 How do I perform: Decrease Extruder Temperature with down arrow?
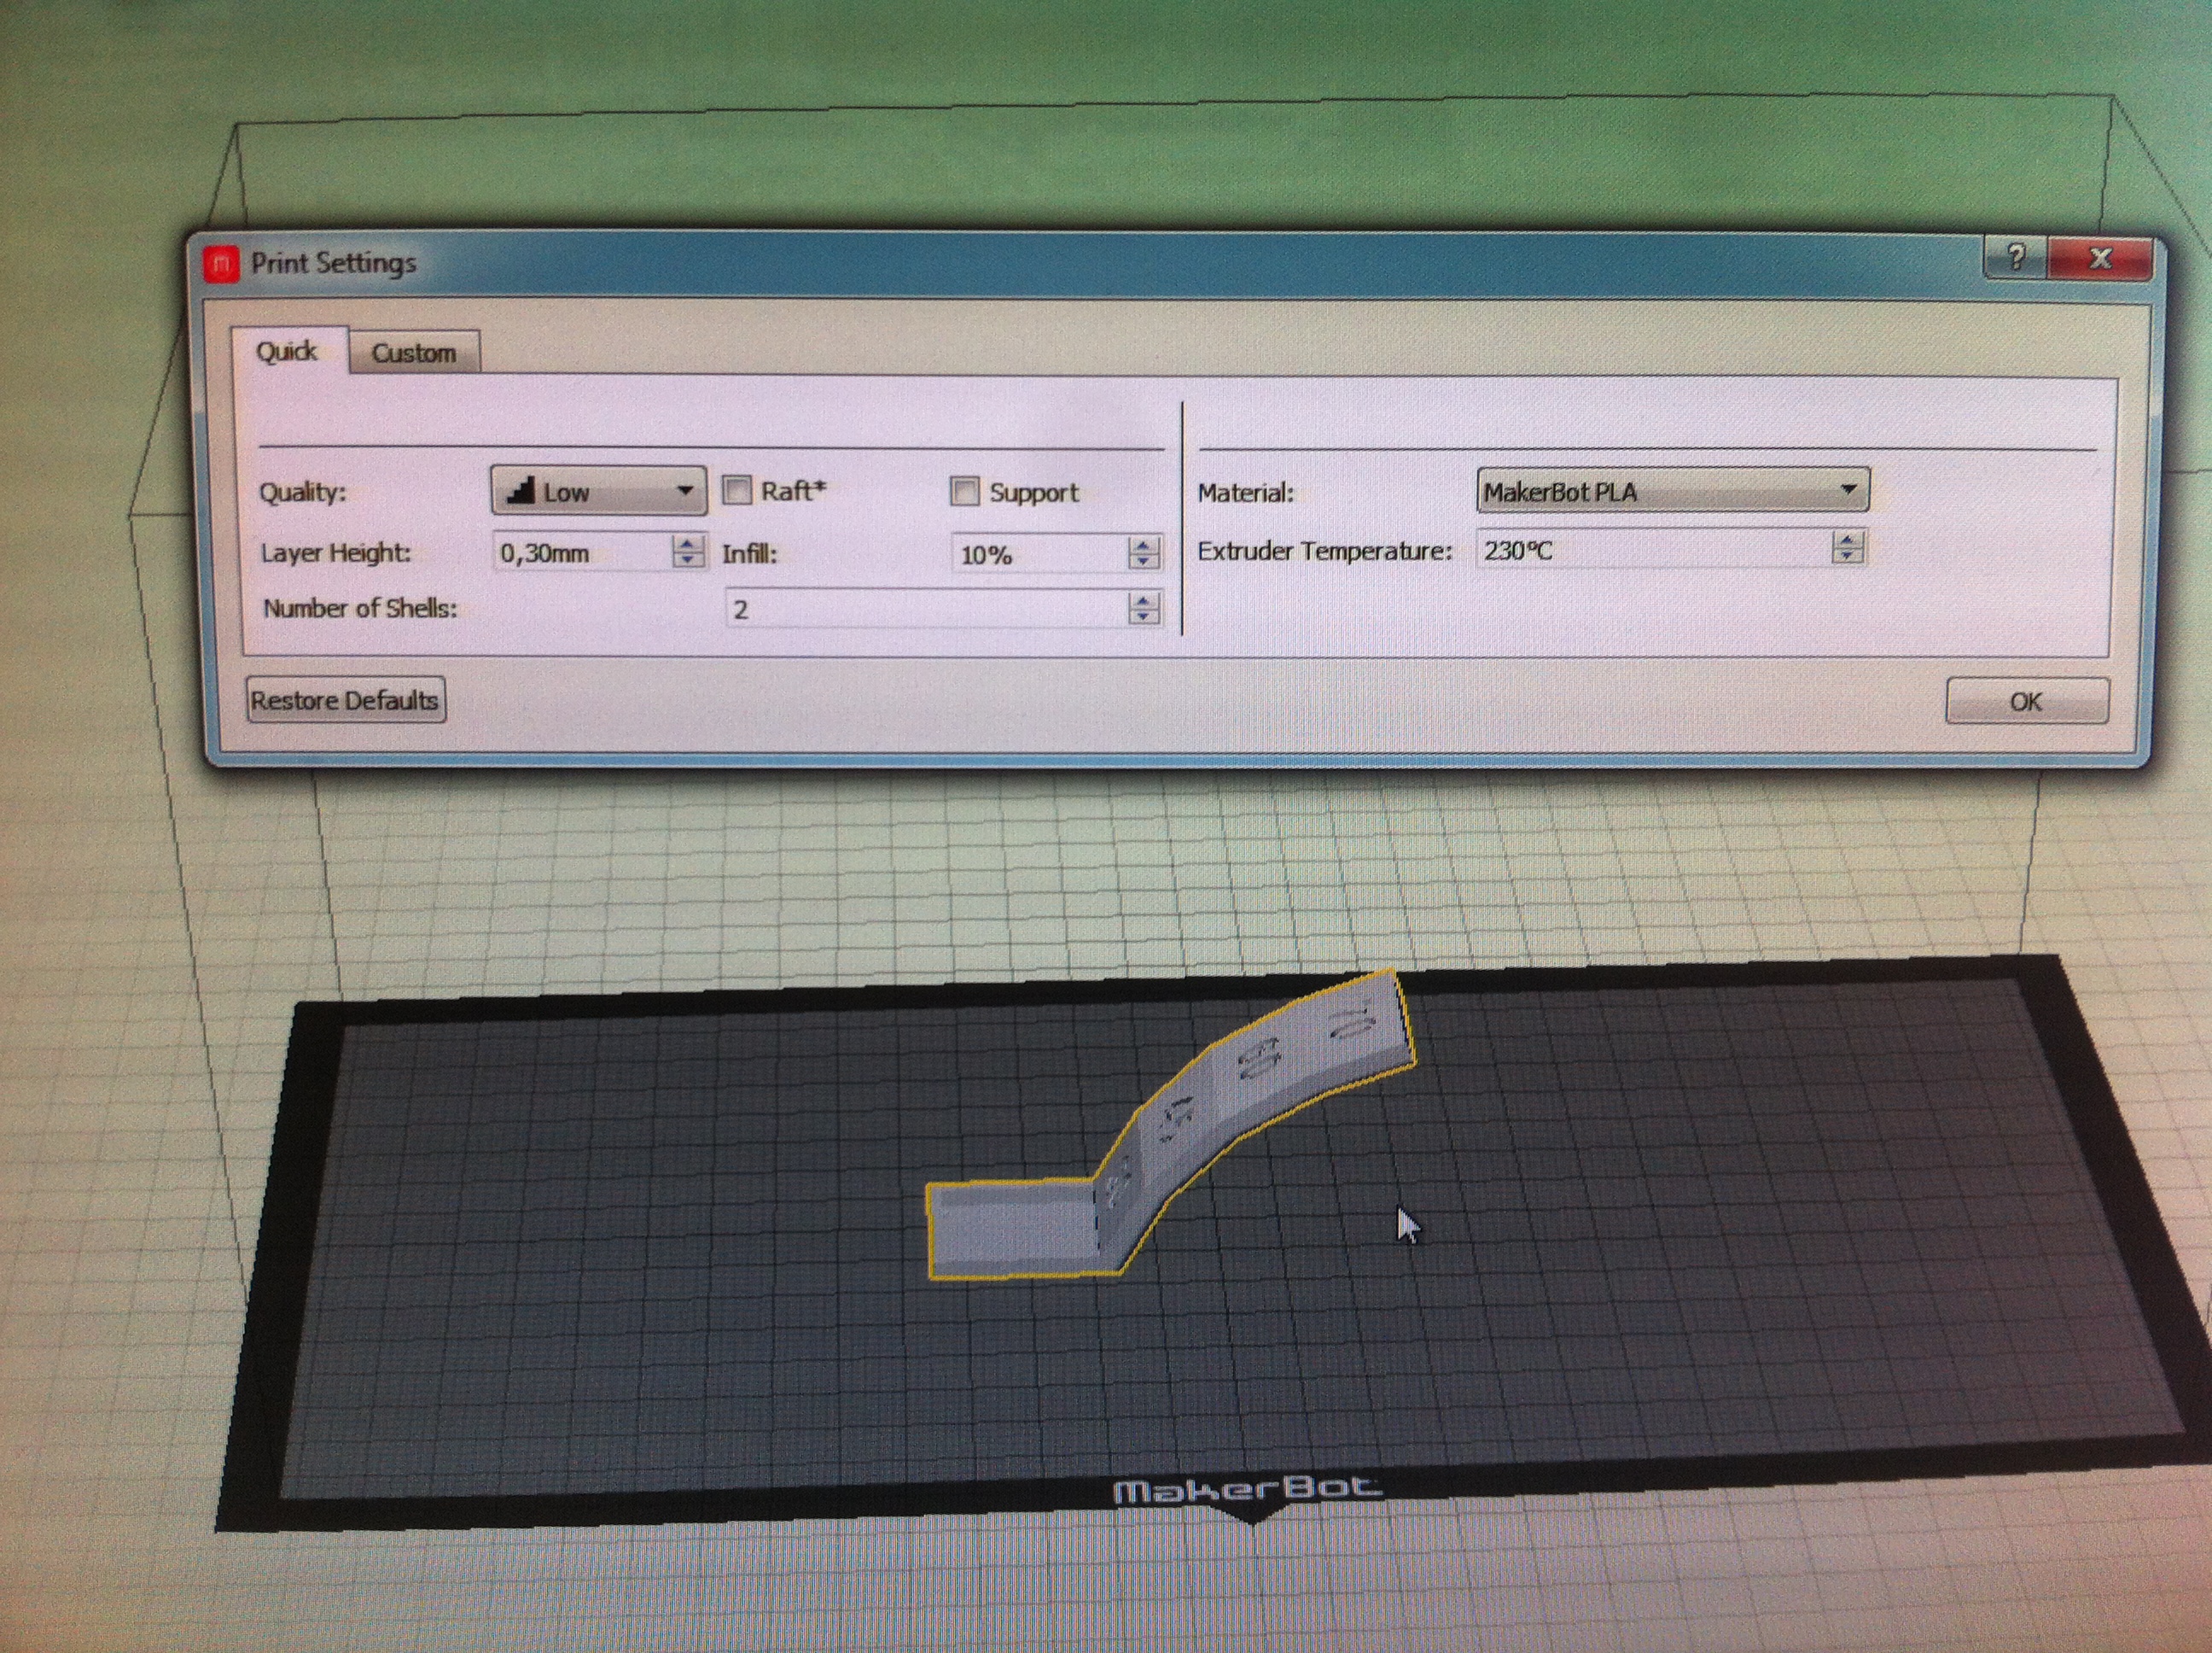pos(1848,558)
